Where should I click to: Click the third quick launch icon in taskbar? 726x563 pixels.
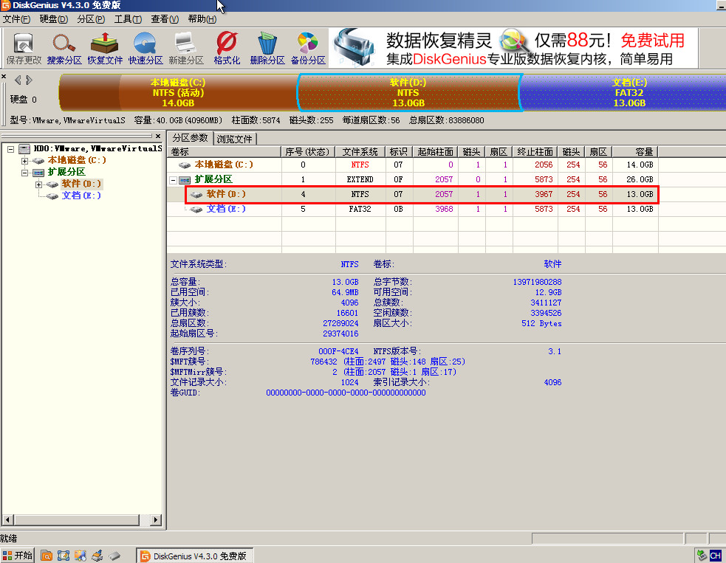(x=81, y=556)
